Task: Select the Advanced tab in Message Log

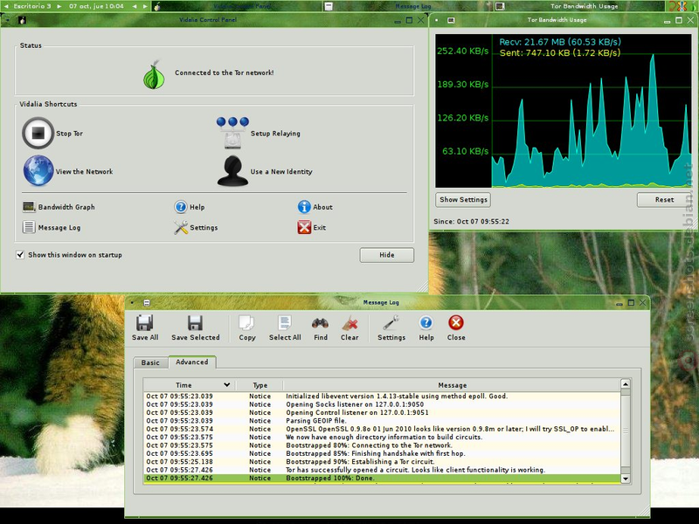Action: point(191,362)
